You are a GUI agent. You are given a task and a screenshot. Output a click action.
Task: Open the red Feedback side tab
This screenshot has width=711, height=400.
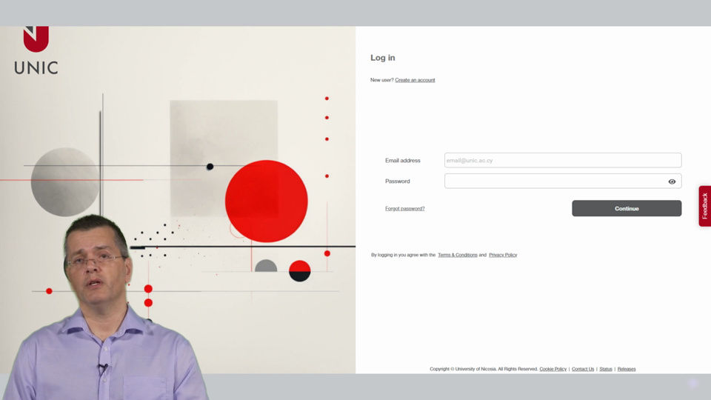pos(704,206)
